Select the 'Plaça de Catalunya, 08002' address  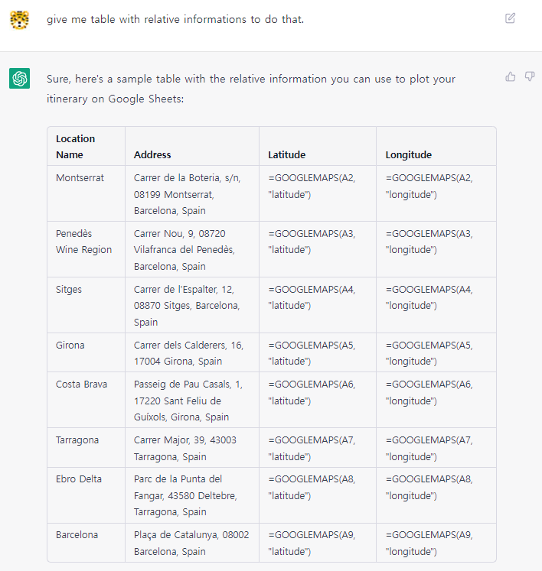[x=192, y=543]
